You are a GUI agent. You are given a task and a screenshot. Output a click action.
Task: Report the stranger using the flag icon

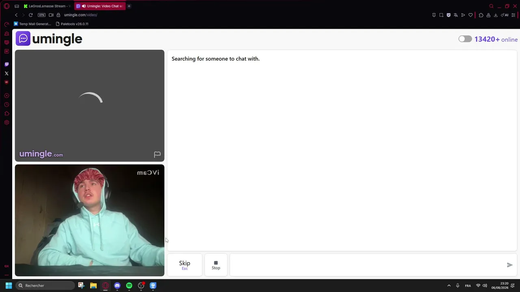coord(157,155)
